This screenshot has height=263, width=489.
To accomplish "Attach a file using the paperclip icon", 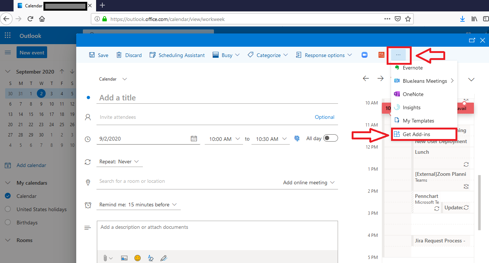I will (105, 258).
